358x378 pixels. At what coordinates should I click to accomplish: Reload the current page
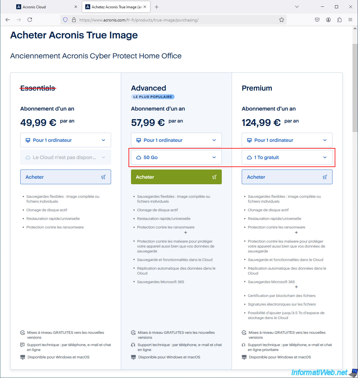[30, 20]
